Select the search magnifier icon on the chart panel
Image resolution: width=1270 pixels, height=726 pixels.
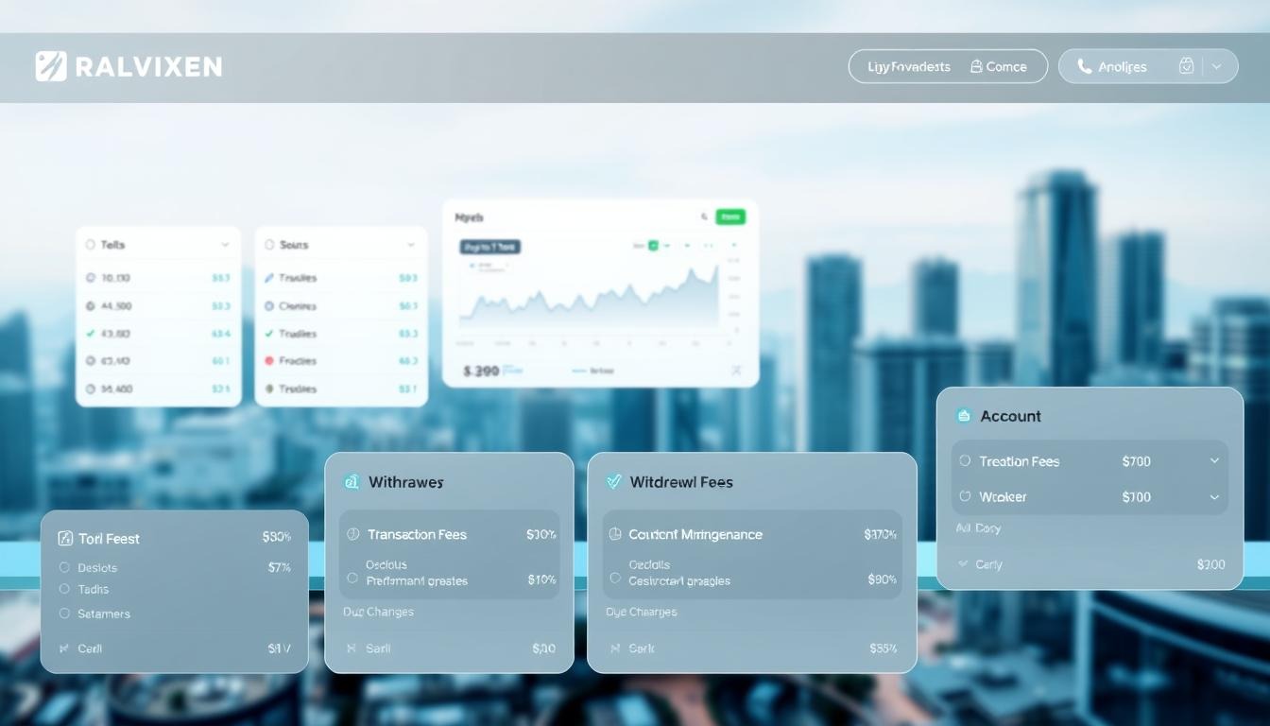[704, 217]
